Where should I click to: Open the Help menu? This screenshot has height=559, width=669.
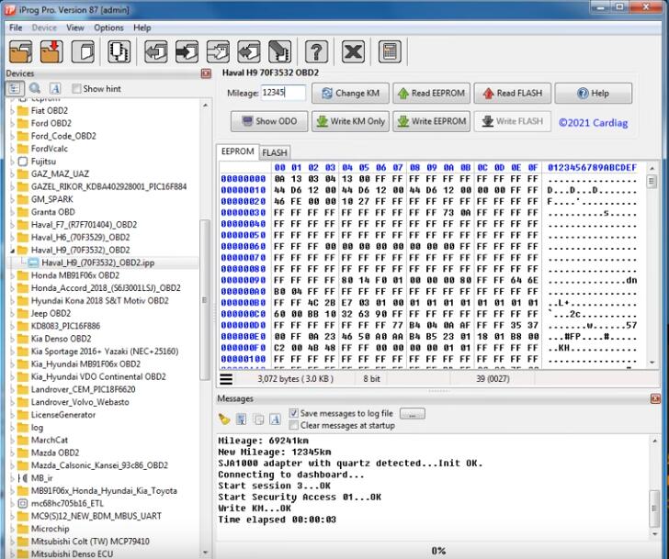142,28
